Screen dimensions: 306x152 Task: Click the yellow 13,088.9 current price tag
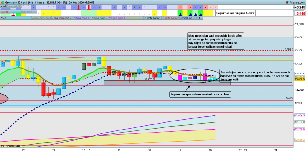(299, 79)
